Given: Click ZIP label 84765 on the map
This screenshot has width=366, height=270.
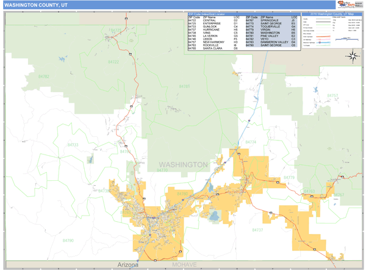Looking at the screenshot, I should [126, 213].
